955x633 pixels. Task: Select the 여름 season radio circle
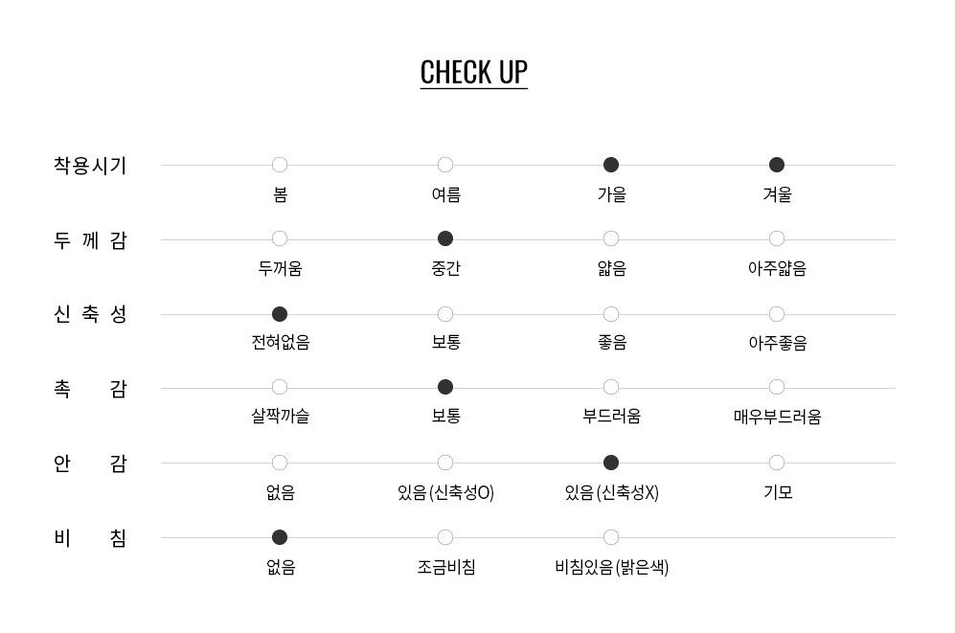click(445, 165)
